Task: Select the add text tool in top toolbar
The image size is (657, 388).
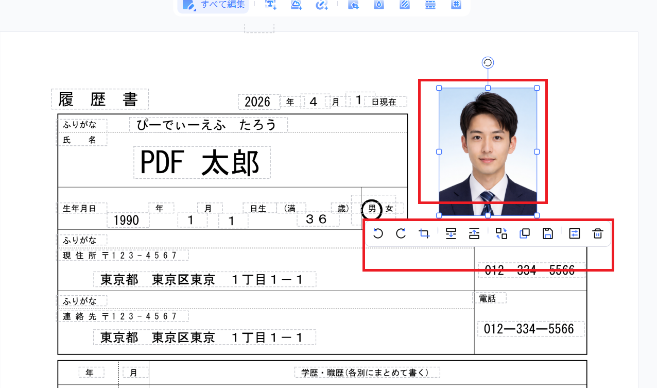Action: tap(271, 5)
